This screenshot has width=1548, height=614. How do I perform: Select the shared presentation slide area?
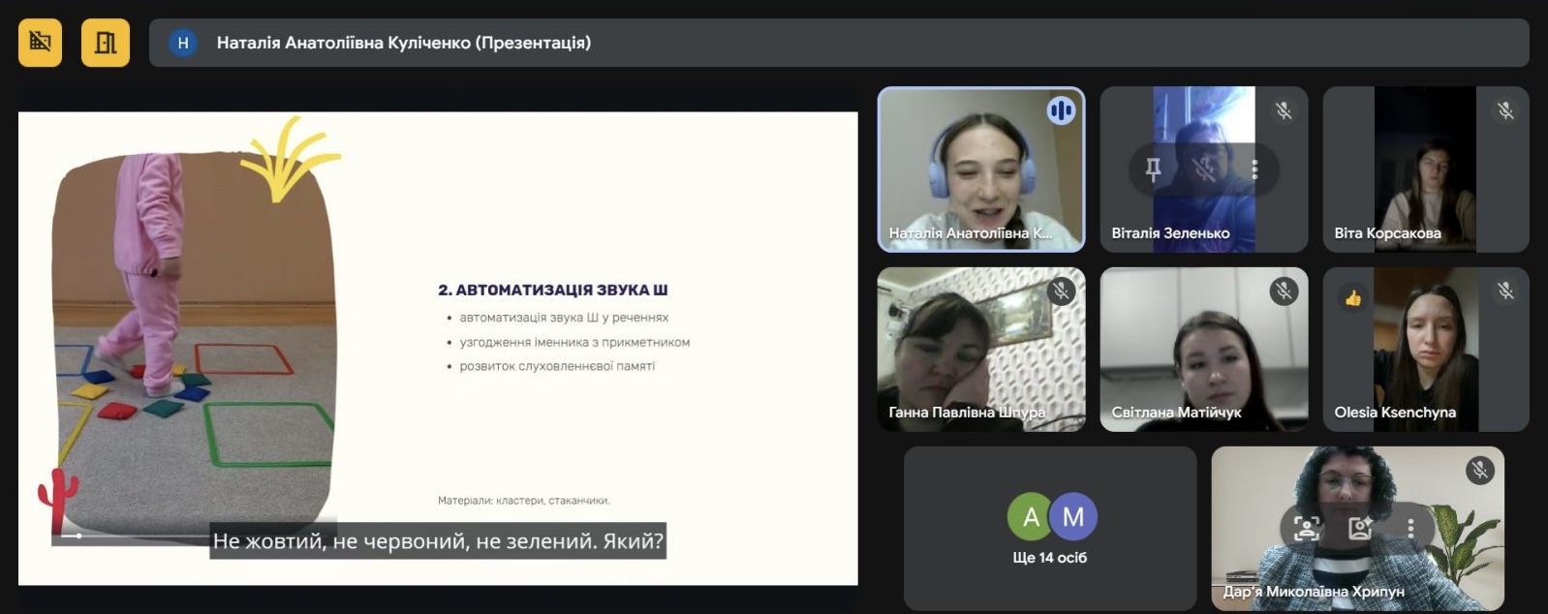click(438, 349)
